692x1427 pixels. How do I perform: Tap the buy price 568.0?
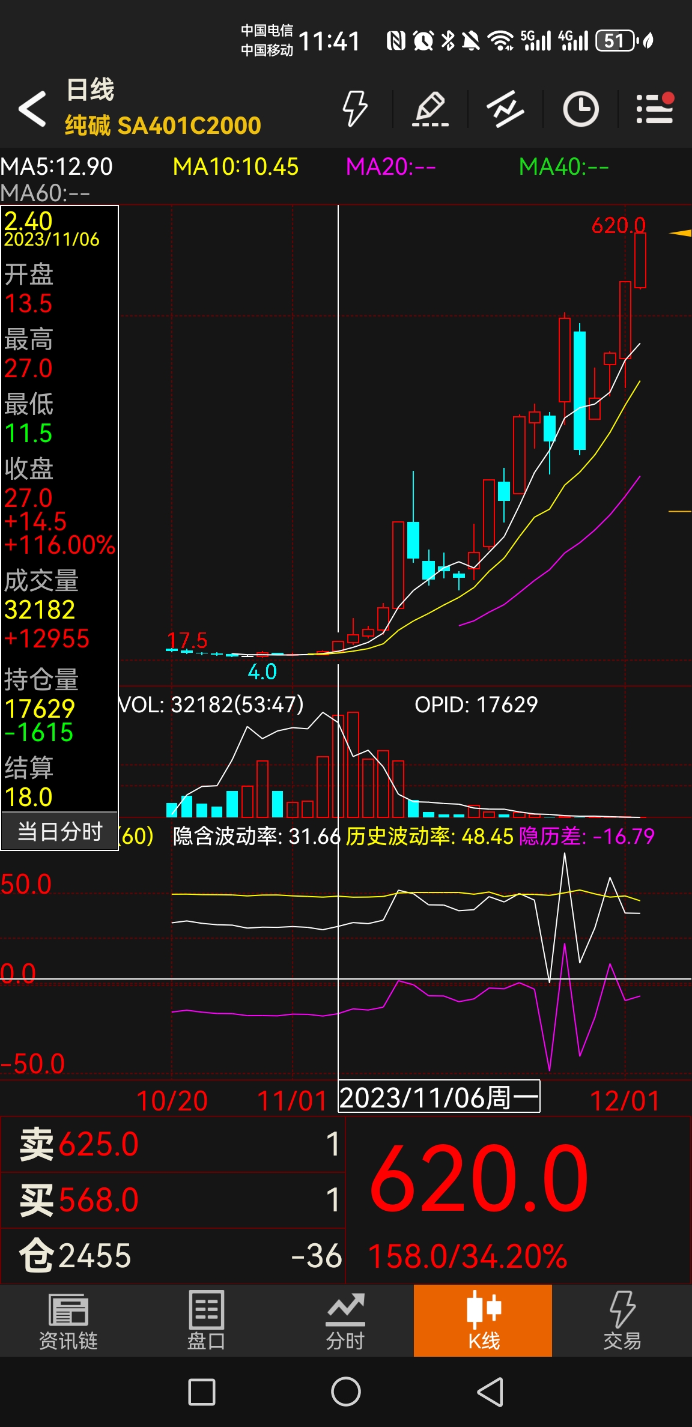pos(99,1199)
